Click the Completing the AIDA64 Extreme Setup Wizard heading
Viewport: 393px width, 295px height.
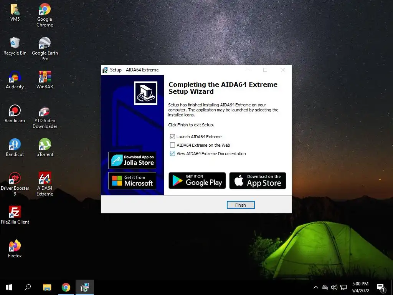[223, 88]
